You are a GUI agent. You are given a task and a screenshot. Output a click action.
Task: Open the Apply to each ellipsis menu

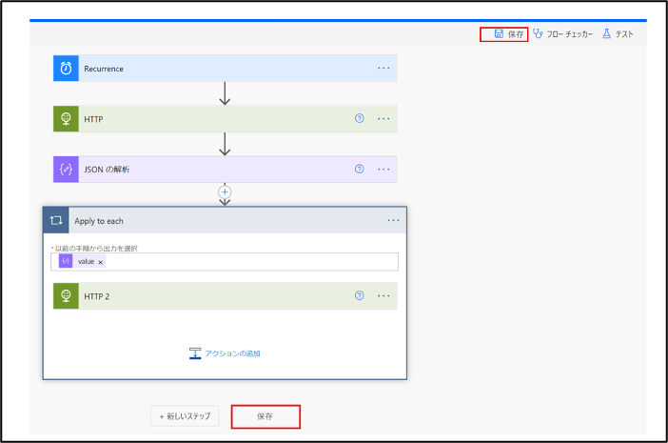coord(393,220)
